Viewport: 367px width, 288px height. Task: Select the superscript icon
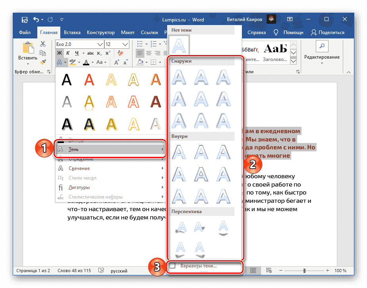pyautogui.click(x=108, y=53)
